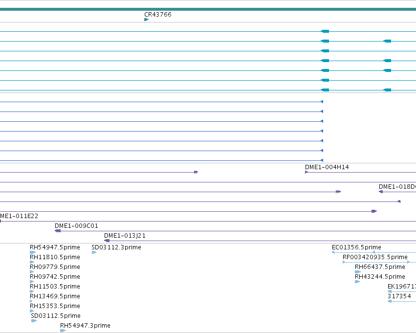The width and height of the screenshot is (416, 333).
Task: Click the glyph under RH54947.3prime
Action: point(63,331)
